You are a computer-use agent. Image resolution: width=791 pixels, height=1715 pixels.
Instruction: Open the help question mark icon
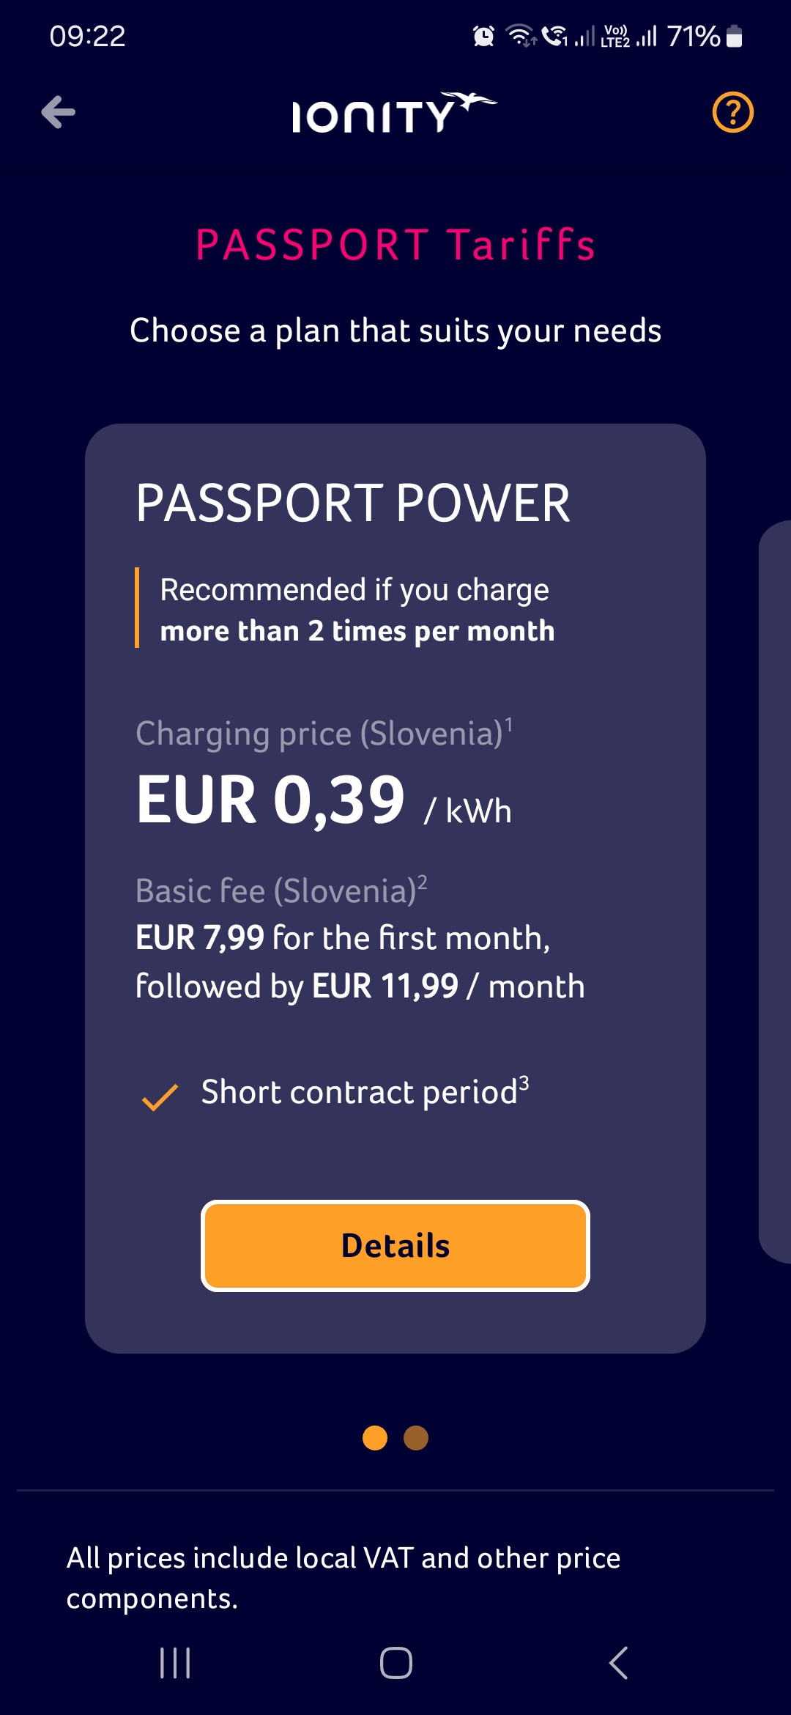click(x=732, y=112)
